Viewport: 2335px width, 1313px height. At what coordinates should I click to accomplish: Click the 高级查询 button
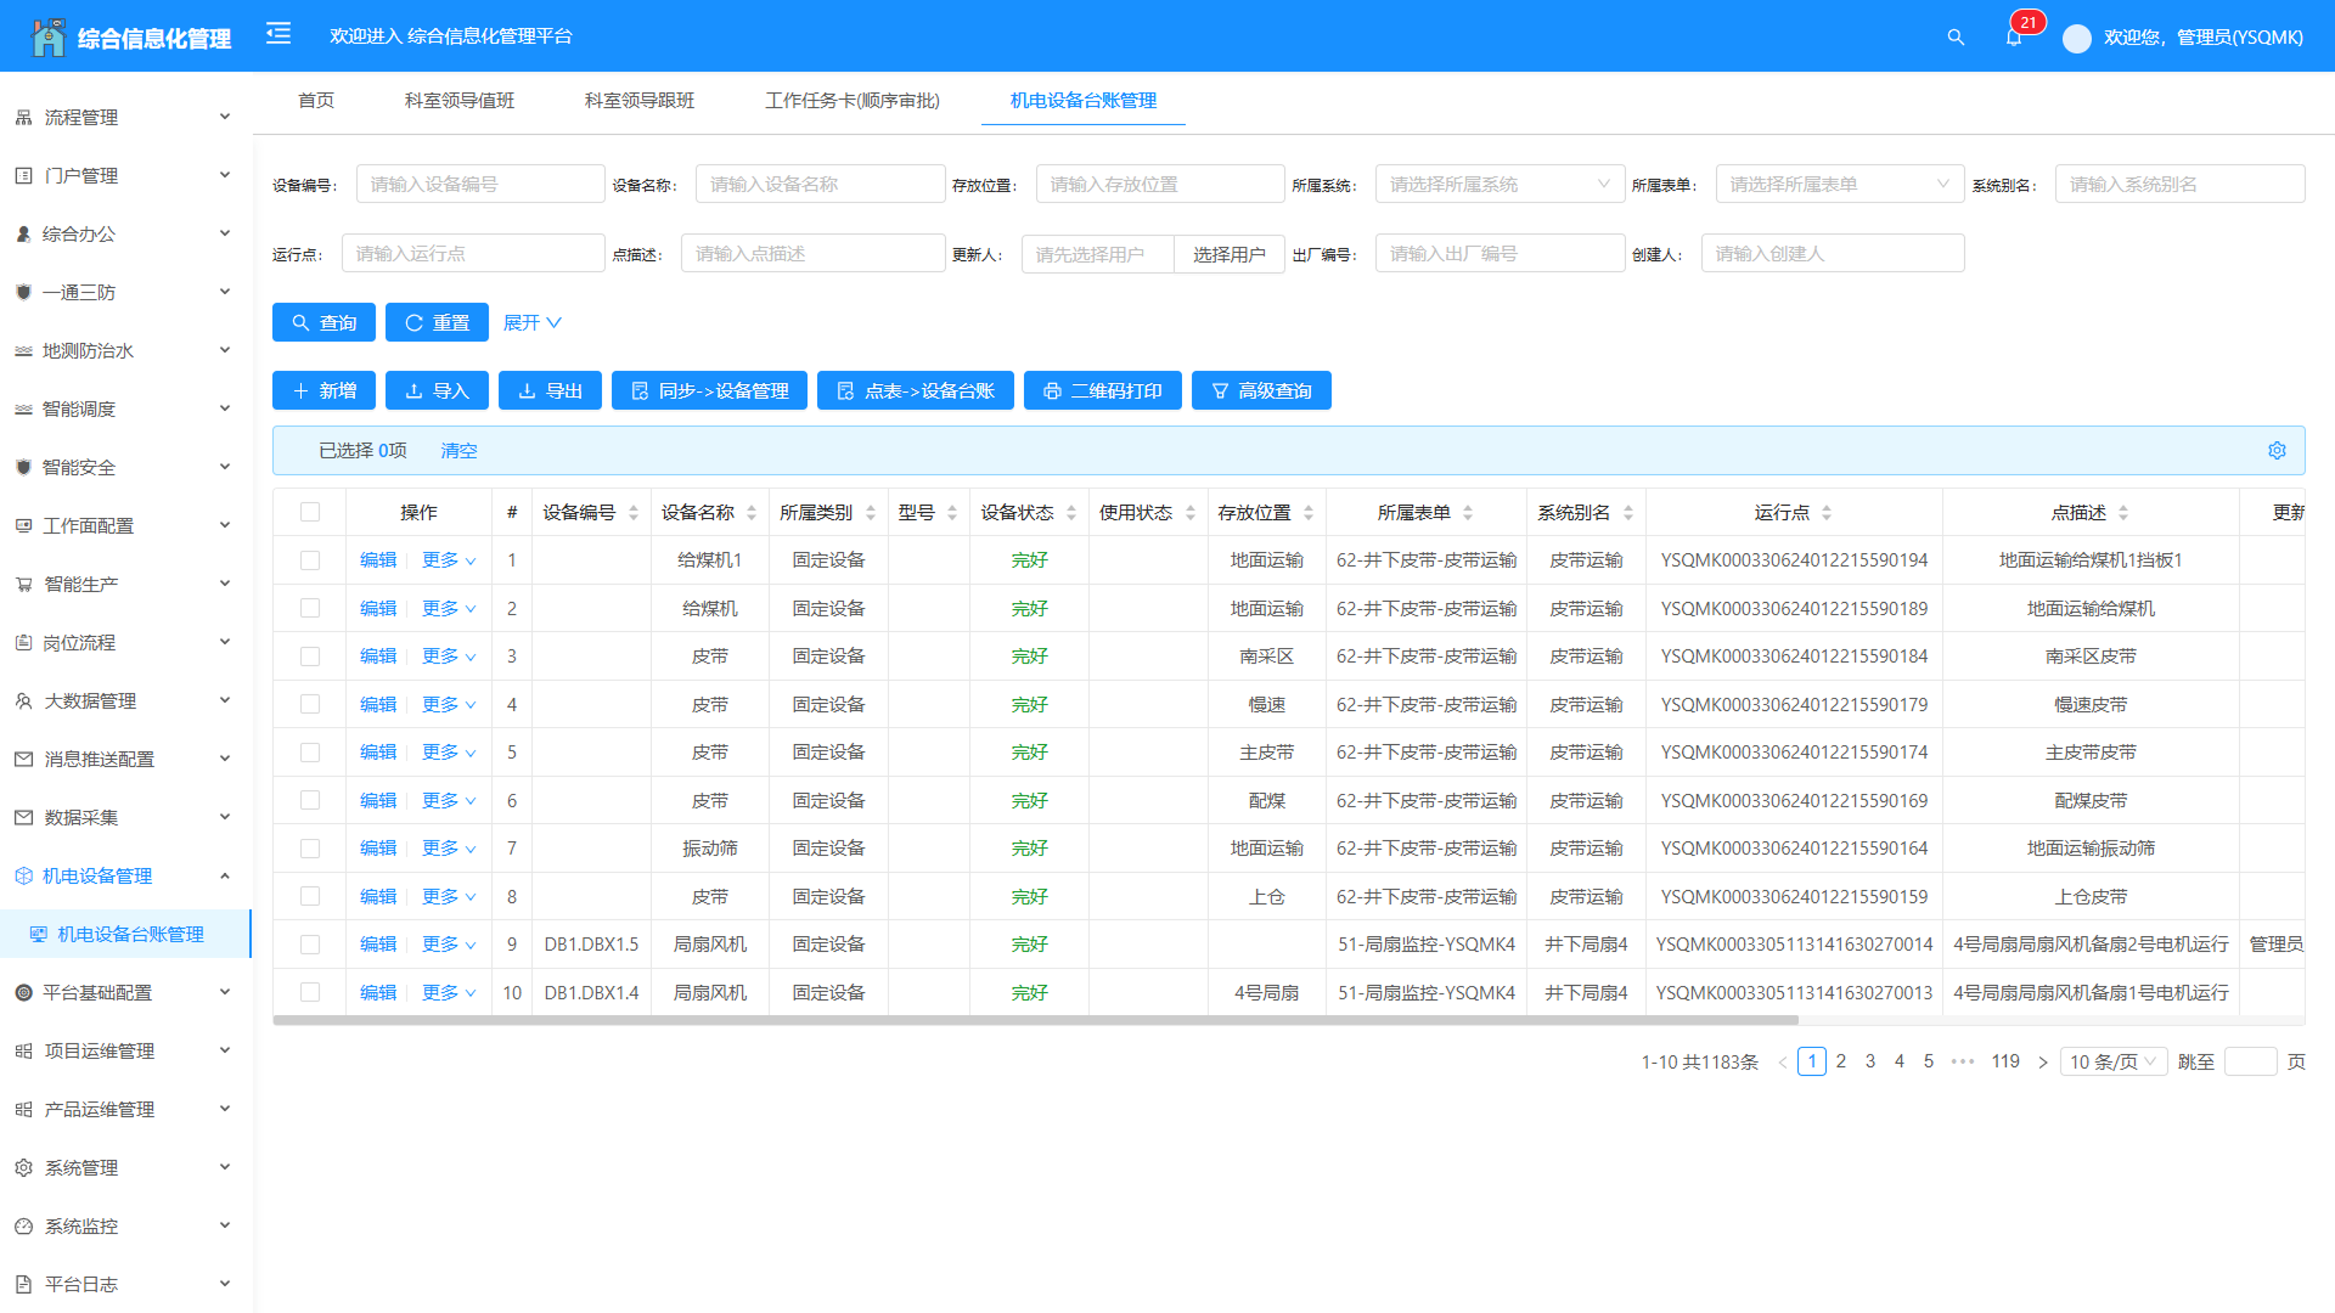[x=1262, y=390]
